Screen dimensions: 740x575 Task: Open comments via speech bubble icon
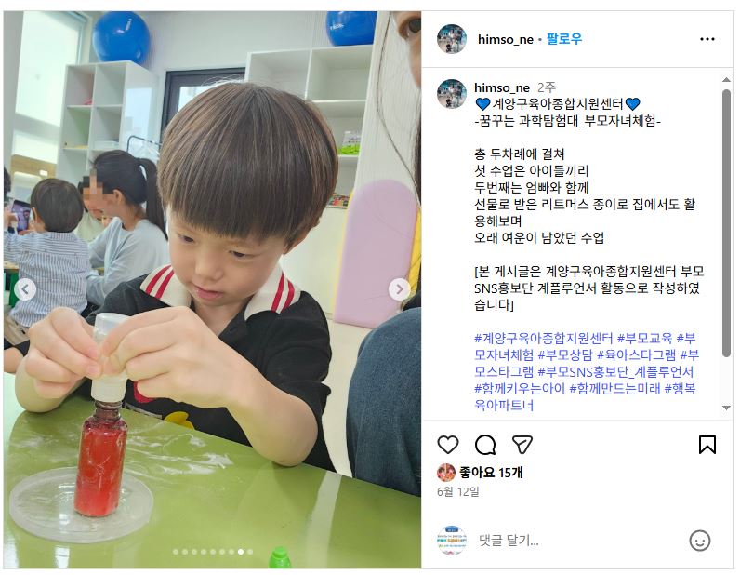pyautogui.click(x=485, y=445)
